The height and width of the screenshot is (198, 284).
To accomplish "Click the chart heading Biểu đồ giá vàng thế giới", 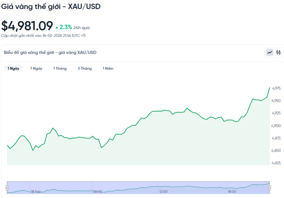I will coord(50,53).
